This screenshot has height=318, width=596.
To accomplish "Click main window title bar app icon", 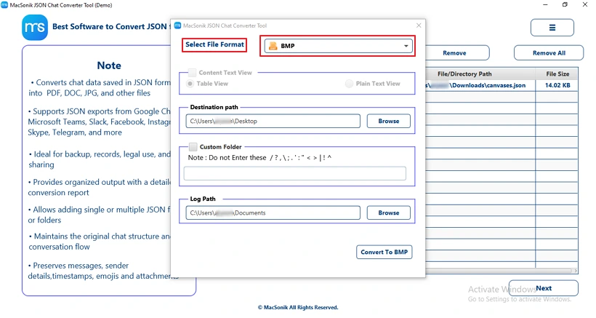I will click(x=4, y=5).
